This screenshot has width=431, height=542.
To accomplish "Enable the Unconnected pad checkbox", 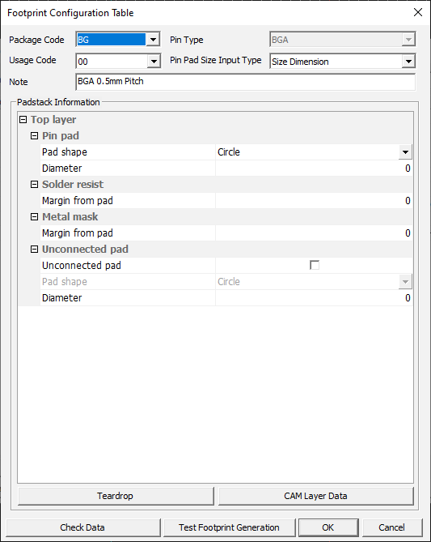I will click(x=315, y=265).
